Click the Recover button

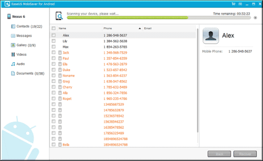[245, 154]
